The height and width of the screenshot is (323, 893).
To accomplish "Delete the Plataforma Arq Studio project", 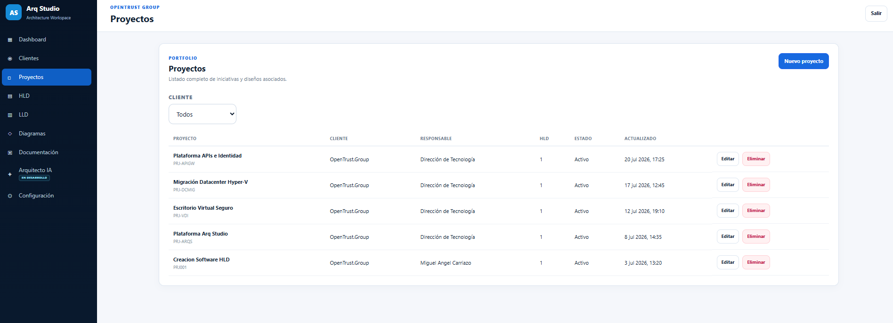I will coord(756,236).
